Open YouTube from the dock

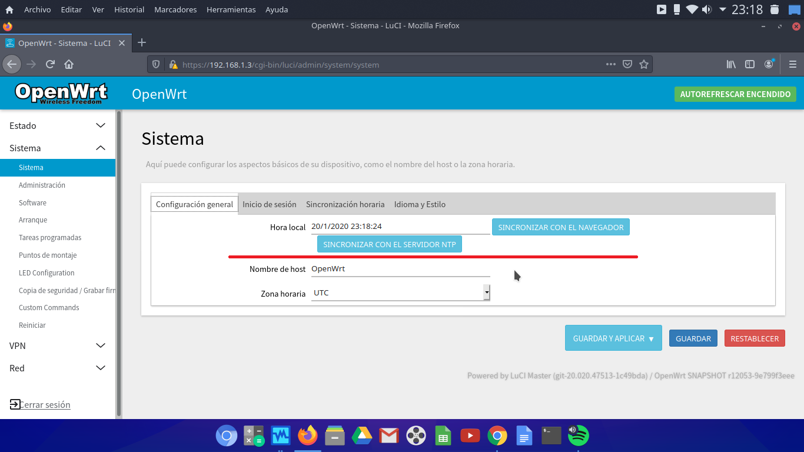click(x=470, y=436)
